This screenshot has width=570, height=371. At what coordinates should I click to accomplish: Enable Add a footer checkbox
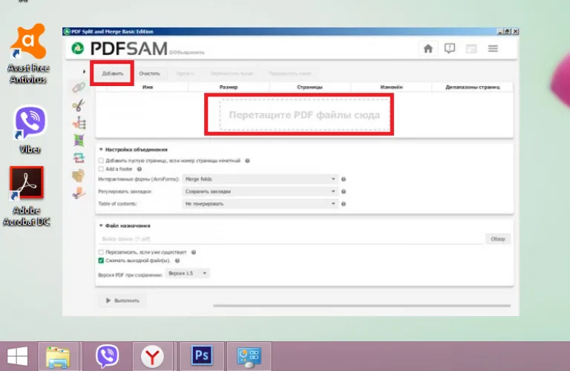pyautogui.click(x=101, y=169)
